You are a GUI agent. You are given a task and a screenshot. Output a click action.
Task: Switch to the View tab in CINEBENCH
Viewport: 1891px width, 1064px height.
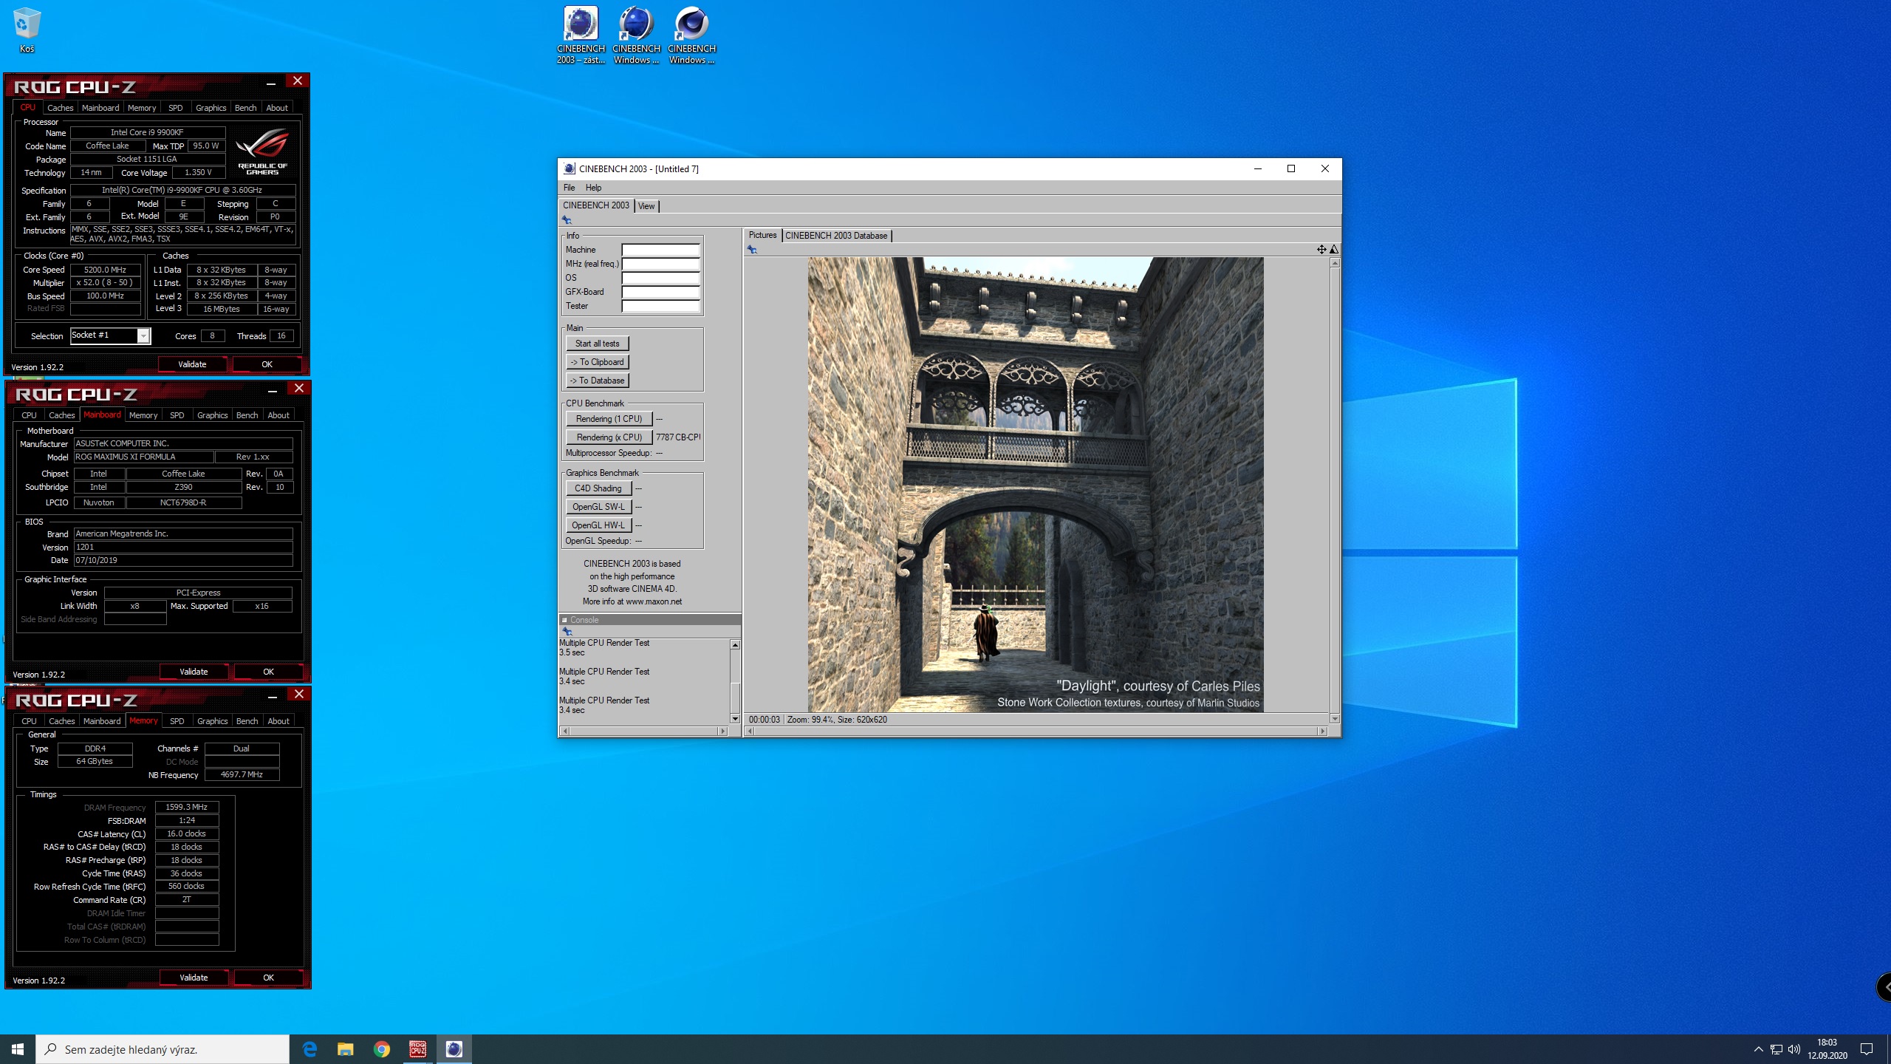pyautogui.click(x=646, y=206)
